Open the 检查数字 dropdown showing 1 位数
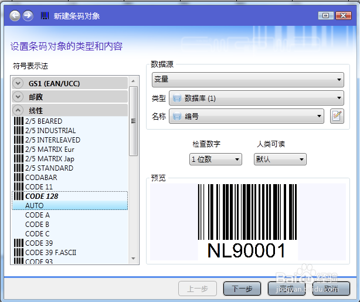Screen dimensions: 360x302 pyautogui.click(x=216, y=159)
